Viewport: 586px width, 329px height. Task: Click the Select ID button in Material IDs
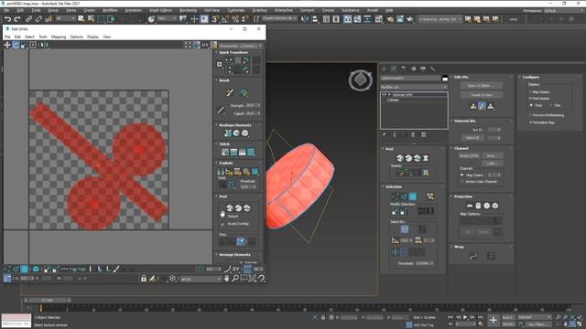(x=472, y=138)
